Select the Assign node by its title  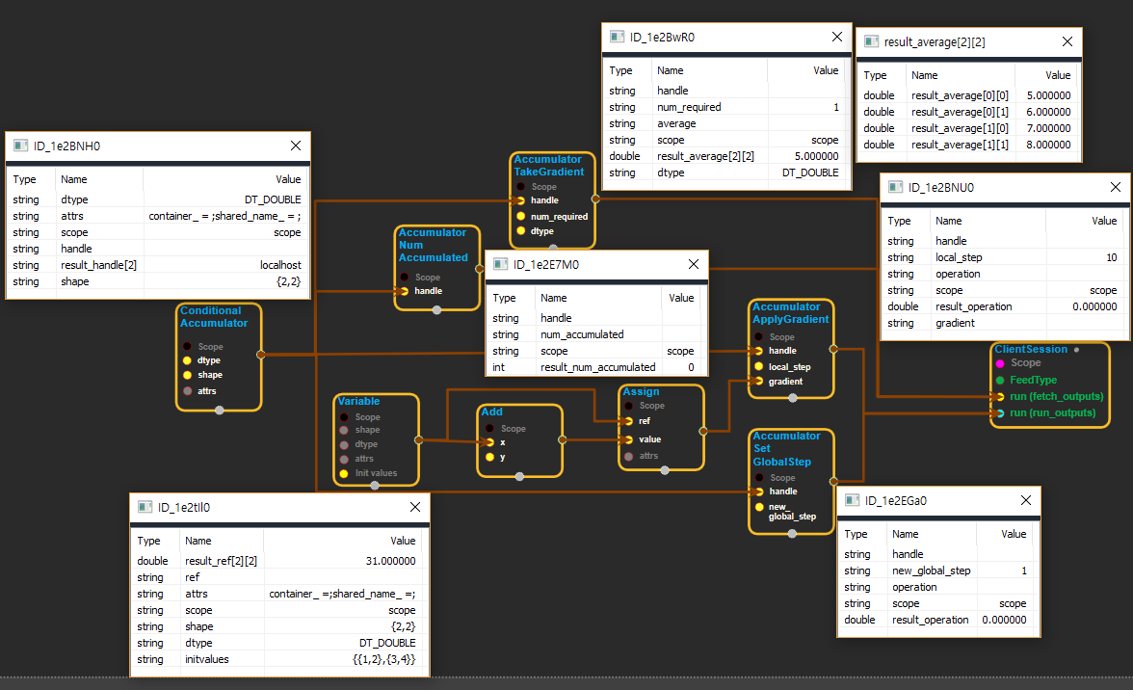coord(641,392)
